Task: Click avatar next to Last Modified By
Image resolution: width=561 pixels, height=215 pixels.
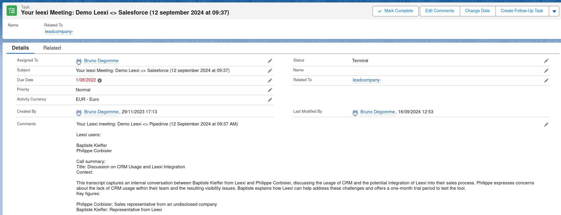Action: [x=355, y=112]
